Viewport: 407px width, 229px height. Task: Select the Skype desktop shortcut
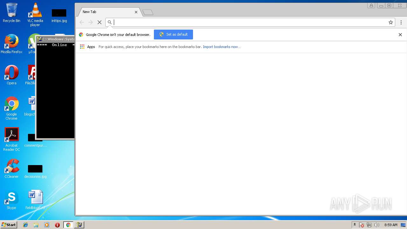tap(11, 200)
